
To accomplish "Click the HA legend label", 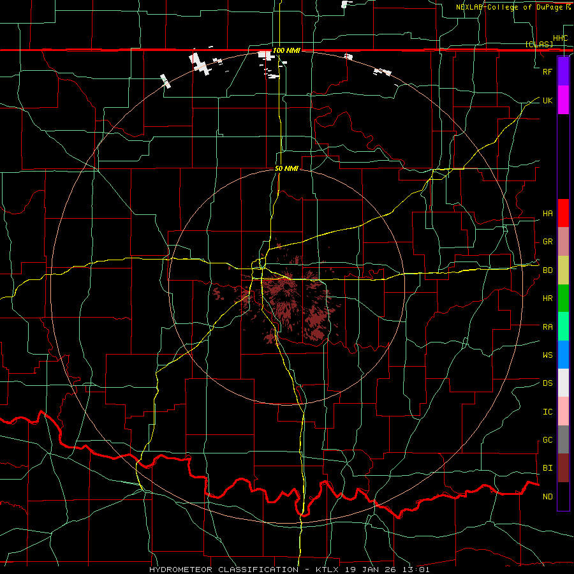I will tap(547, 214).
